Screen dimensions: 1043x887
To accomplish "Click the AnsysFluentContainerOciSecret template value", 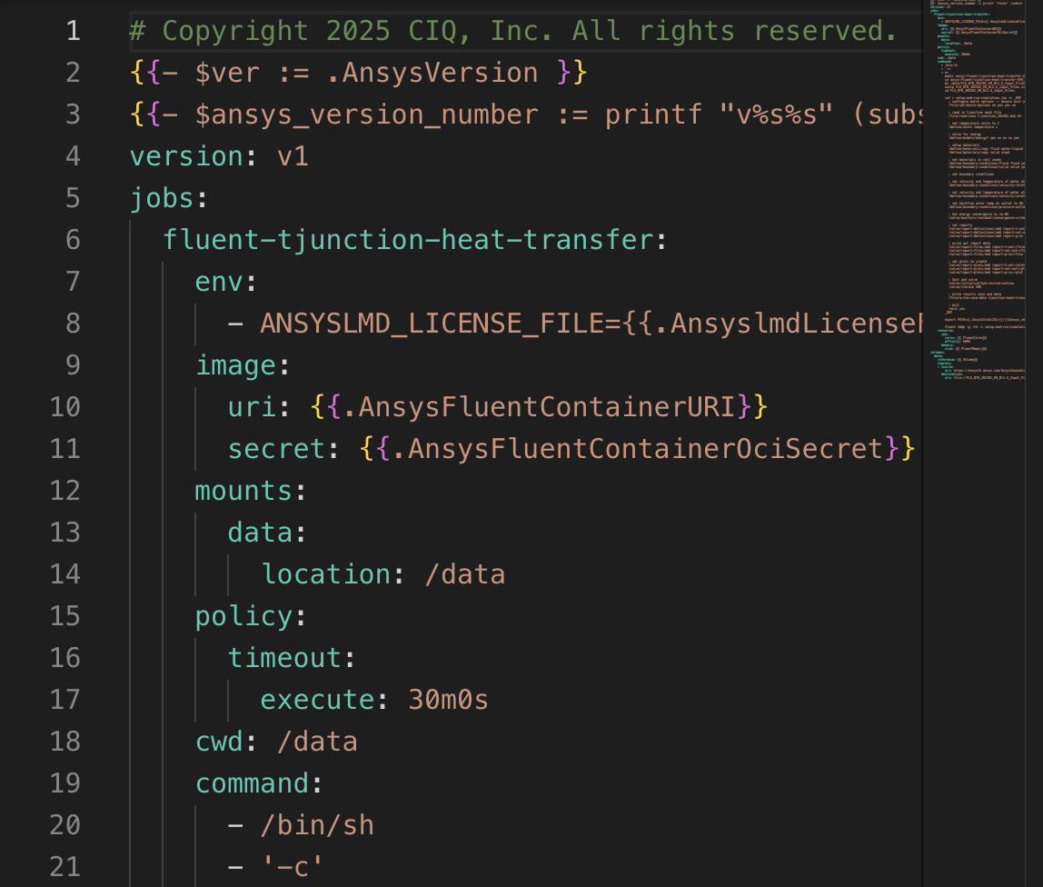I will pyautogui.click(x=636, y=449).
